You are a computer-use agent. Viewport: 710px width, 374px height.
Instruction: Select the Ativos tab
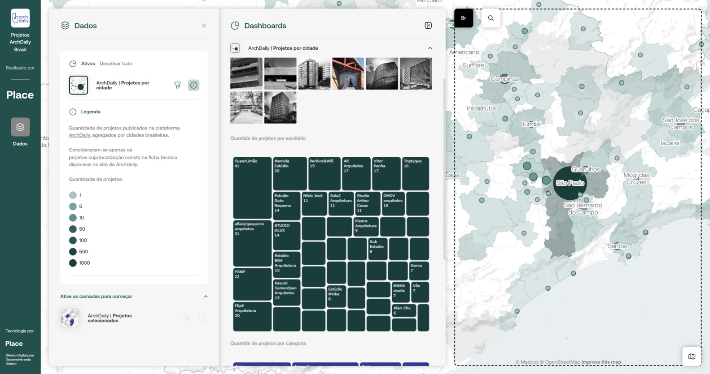[88, 64]
